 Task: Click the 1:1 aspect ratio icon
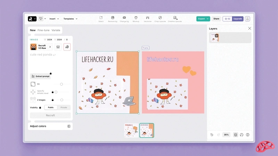coord(33,84)
